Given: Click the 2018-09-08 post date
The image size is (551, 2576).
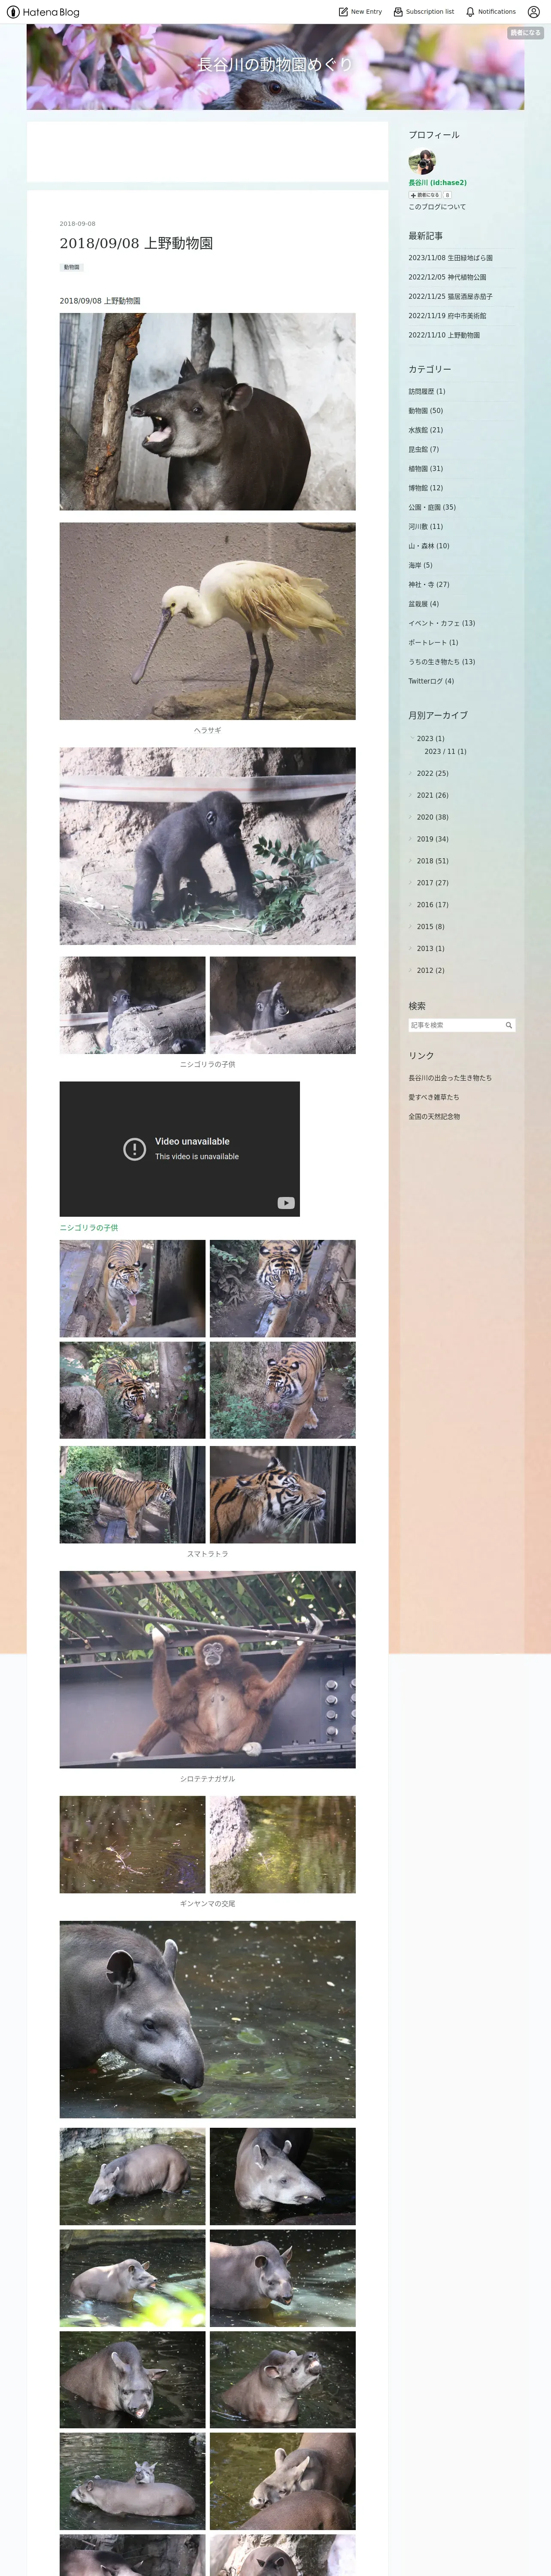Looking at the screenshot, I should coord(78,224).
